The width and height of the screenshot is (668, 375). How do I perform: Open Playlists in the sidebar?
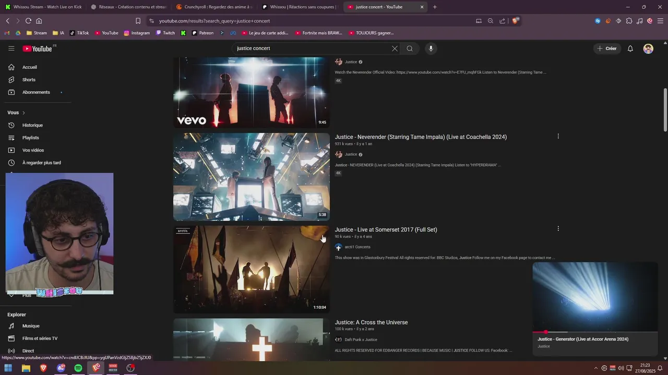point(30,137)
